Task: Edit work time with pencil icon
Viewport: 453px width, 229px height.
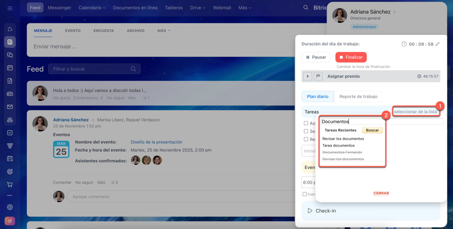Action: pyautogui.click(x=437, y=44)
